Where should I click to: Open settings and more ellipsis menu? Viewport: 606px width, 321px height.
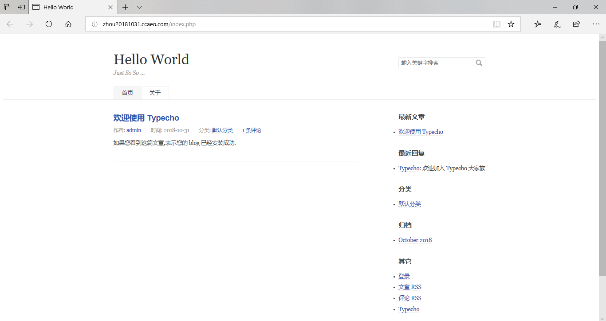tap(596, 24)
